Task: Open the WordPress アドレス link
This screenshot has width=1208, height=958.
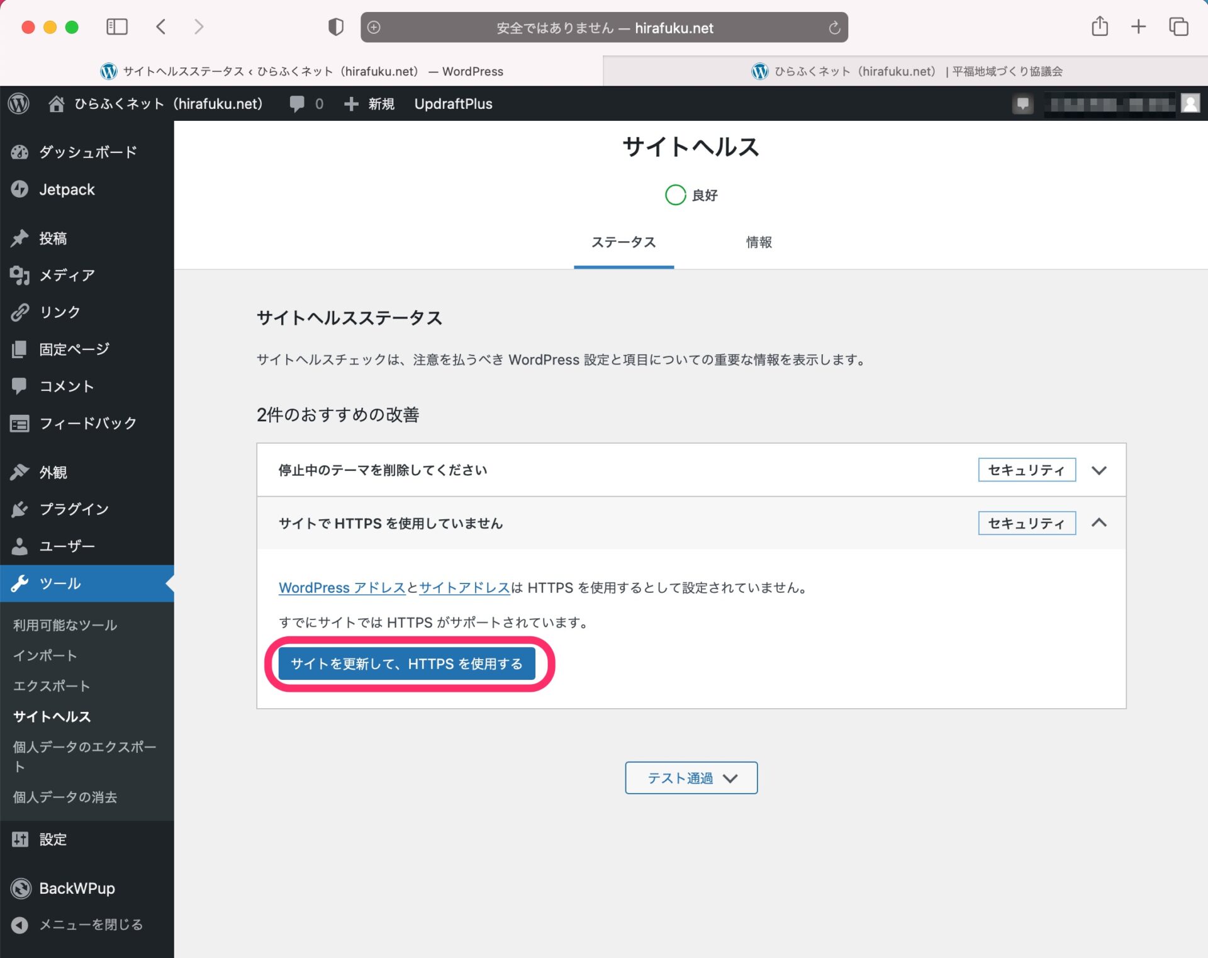Action: [x=342, y=587]
